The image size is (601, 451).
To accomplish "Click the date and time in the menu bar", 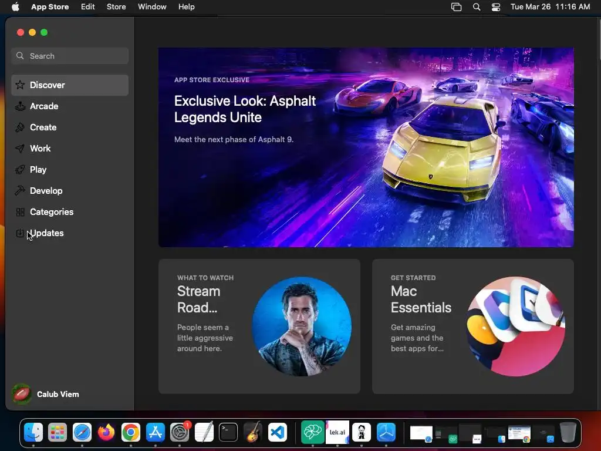I will (x=550, y=7).
